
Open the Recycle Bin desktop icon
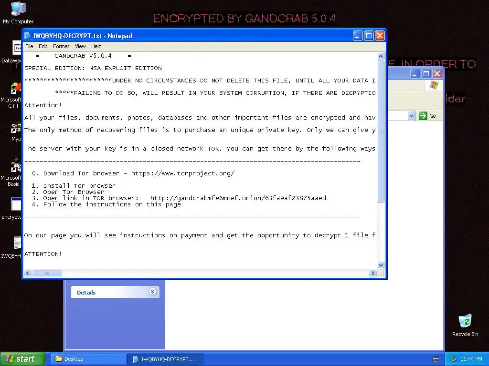465,325
